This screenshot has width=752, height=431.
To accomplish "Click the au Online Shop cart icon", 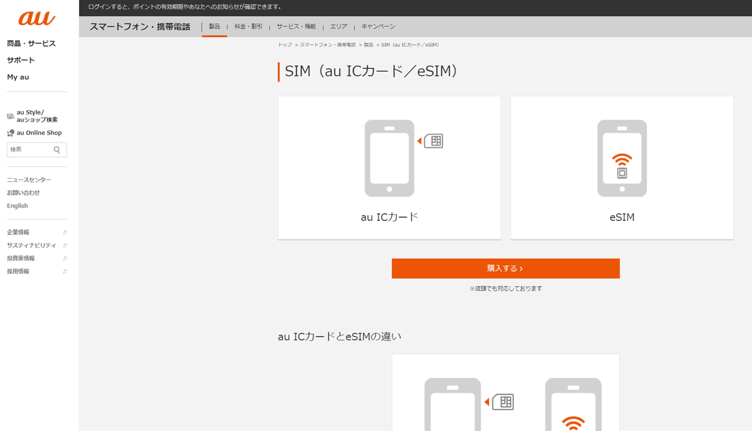I will (11, 133).
